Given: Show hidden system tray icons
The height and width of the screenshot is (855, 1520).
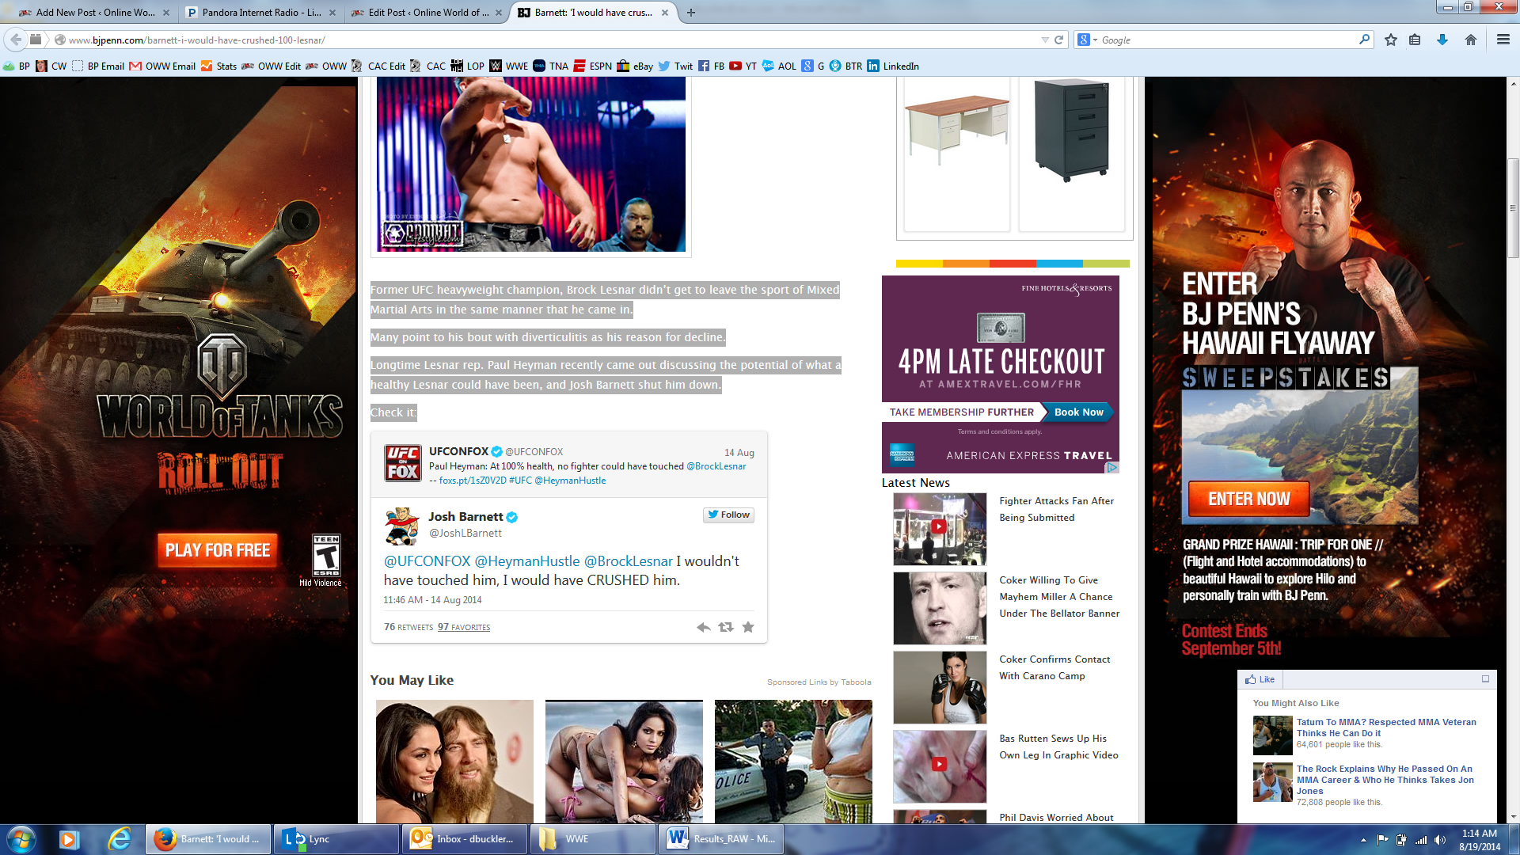Looking at the screenshot, I should tap(1363, 840).
